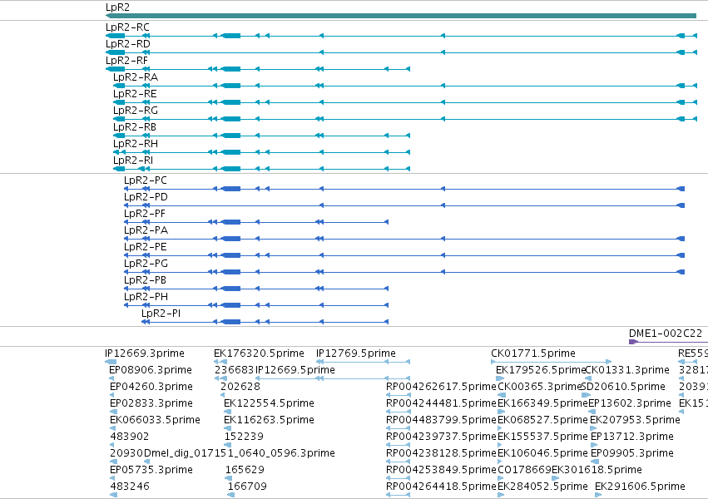This screenshot has width=708, height=499.
Task: Click the 152239 feature label
Action: (x=244, y=437)
